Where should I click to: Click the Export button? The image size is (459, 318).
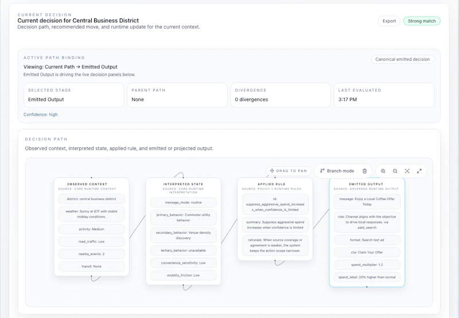[x=389, y=21]
